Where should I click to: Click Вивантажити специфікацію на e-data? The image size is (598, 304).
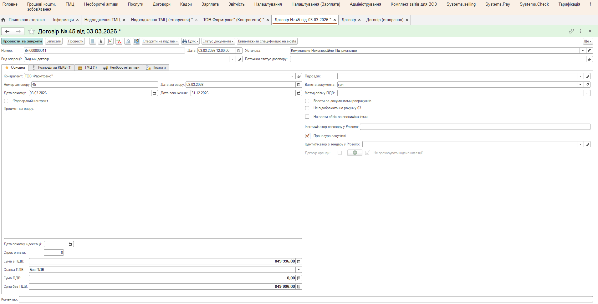point(267,41)
